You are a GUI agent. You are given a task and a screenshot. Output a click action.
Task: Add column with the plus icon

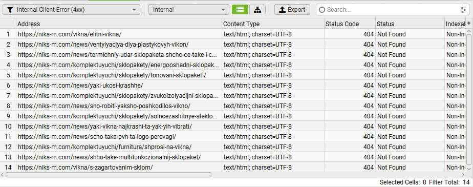469,24
